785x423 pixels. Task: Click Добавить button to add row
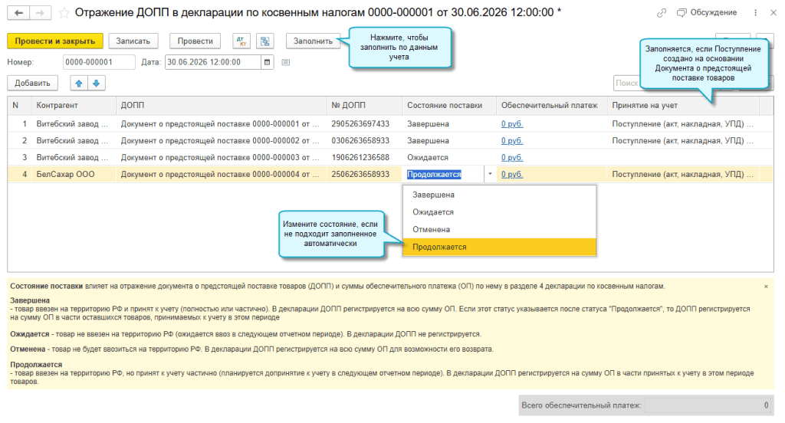tap(32, 83)
